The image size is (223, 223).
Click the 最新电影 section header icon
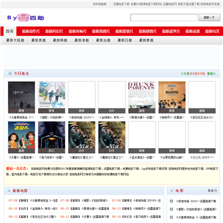tap(9, 191)
